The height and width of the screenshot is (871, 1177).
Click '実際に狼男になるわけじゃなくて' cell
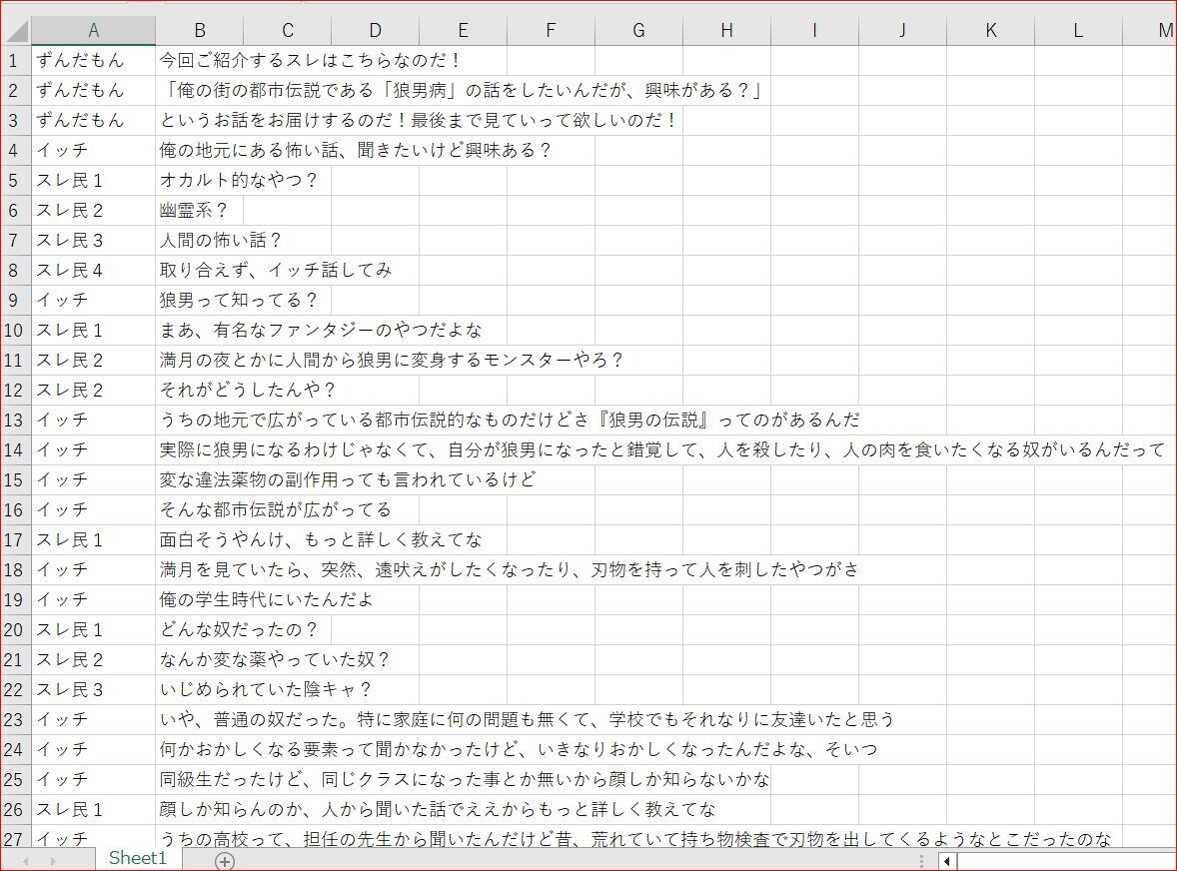point(661,450)
